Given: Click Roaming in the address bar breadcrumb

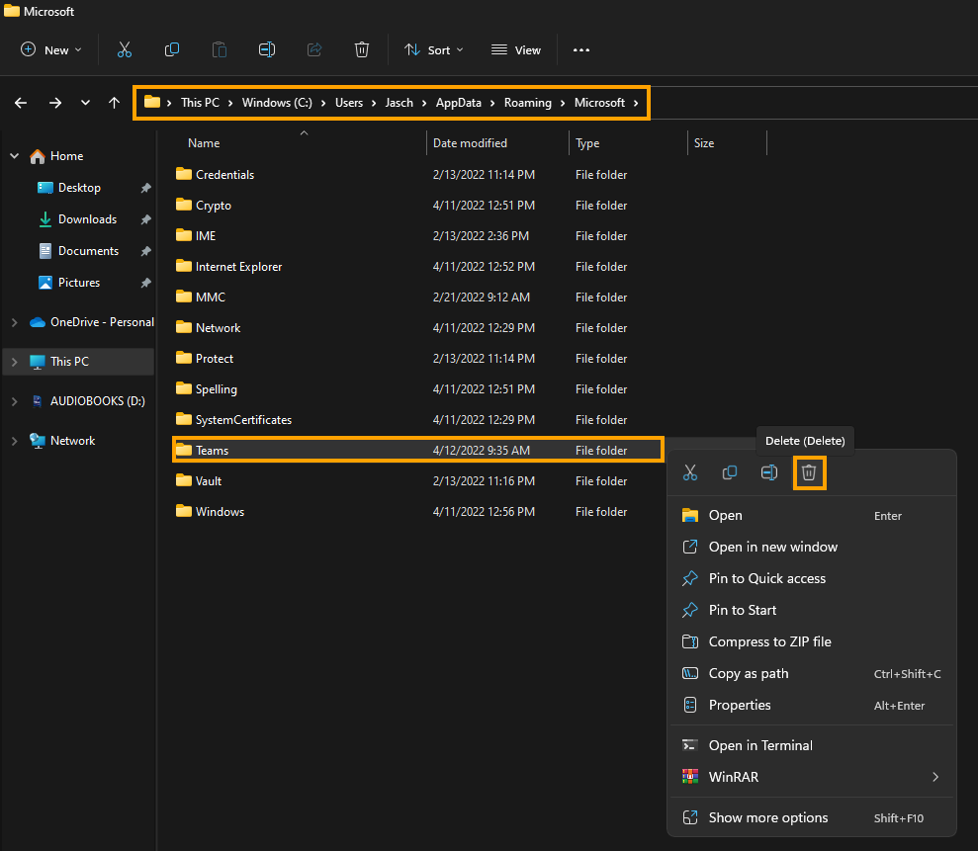Looking at the screenshot, I should click(528, 103).
